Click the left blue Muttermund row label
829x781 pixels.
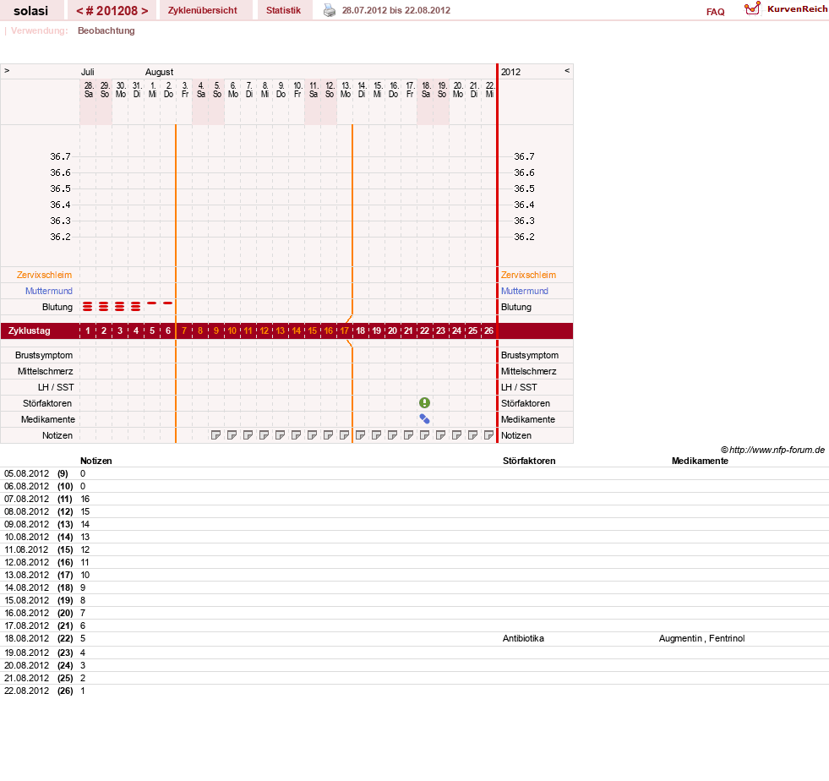[x=49, y=291]
